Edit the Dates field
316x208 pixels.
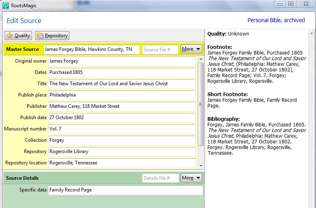122,72
